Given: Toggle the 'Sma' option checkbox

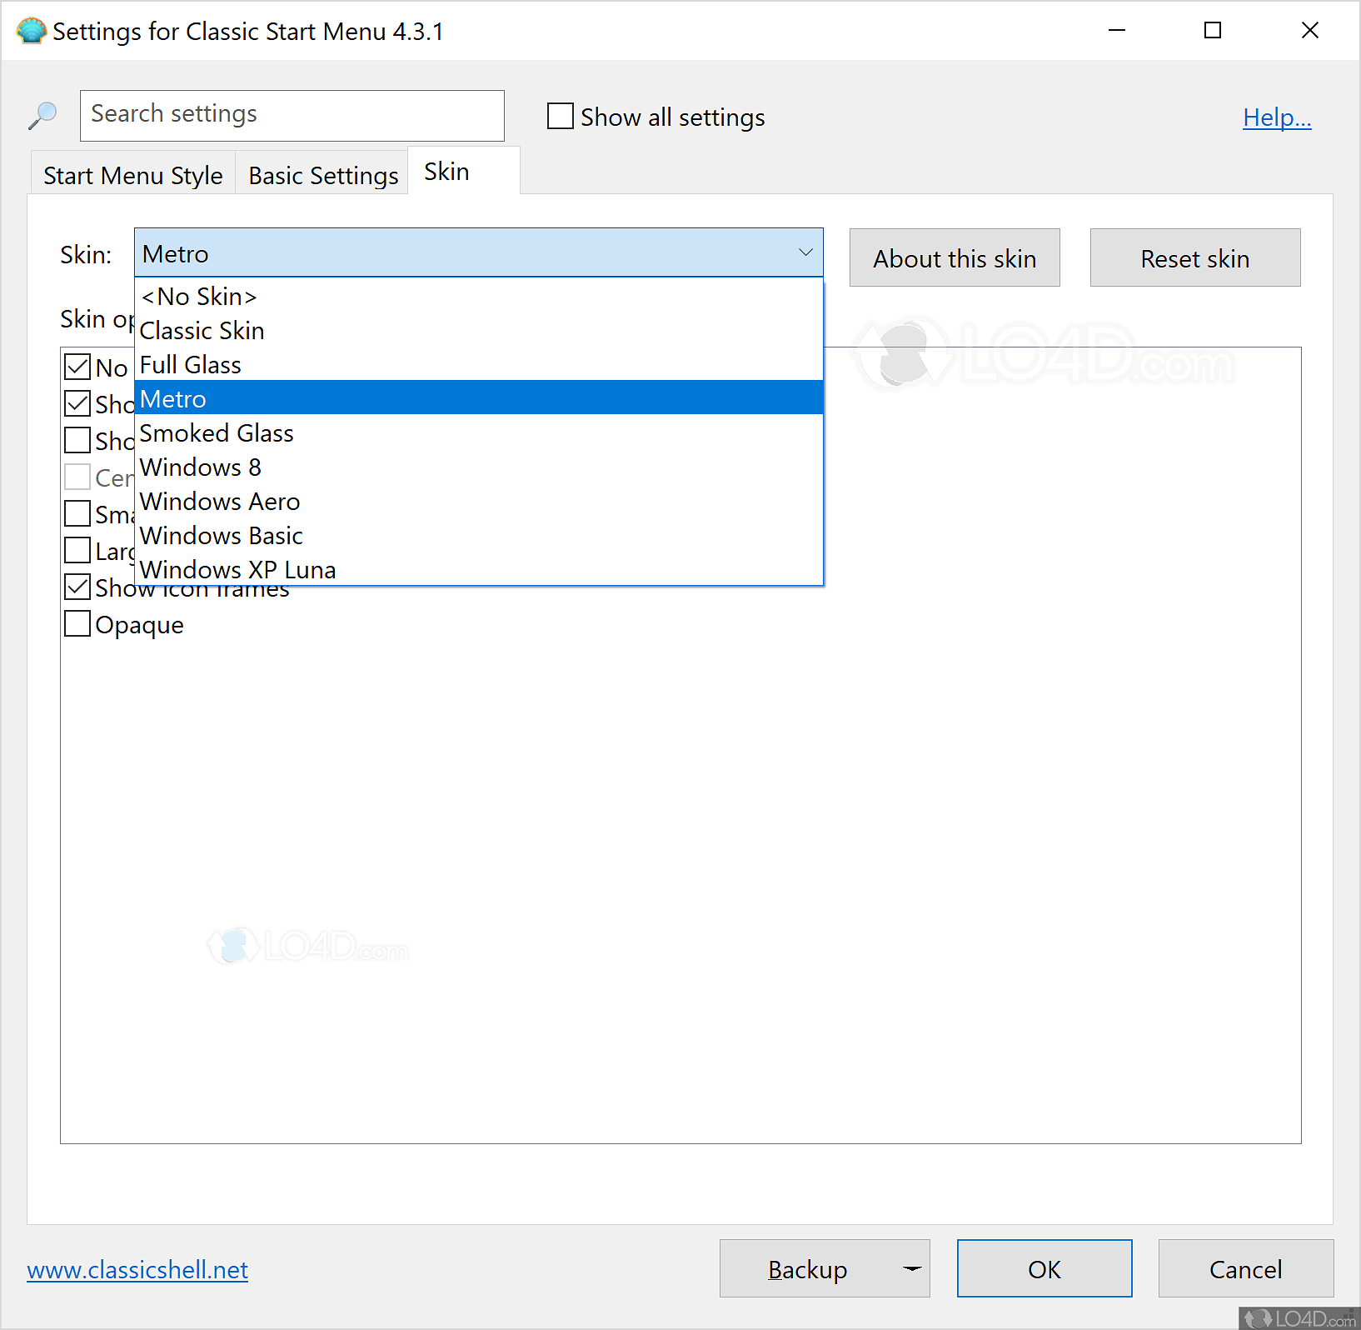Looking at the screenshot, I should coord(77,513).
